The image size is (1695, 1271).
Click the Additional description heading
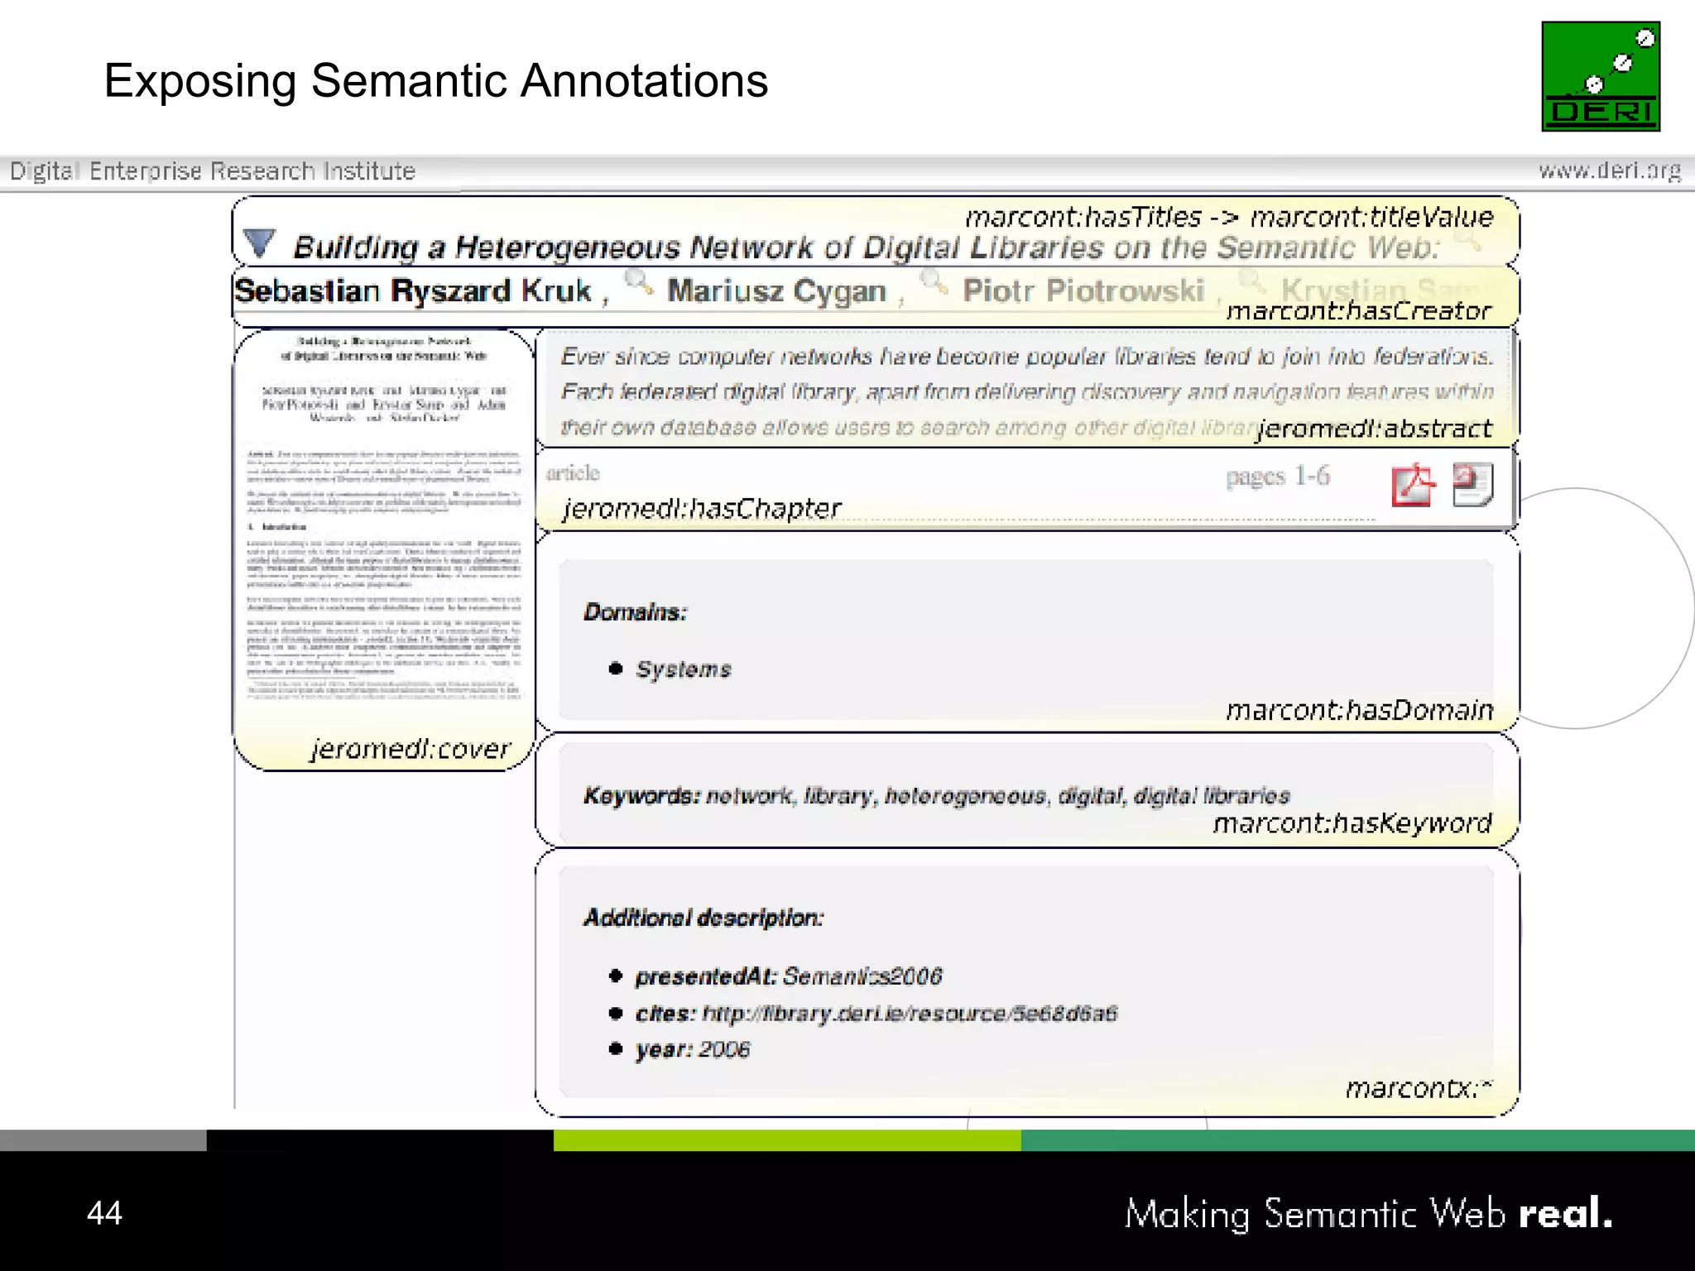pyautogui.click(x=703, y=918)
